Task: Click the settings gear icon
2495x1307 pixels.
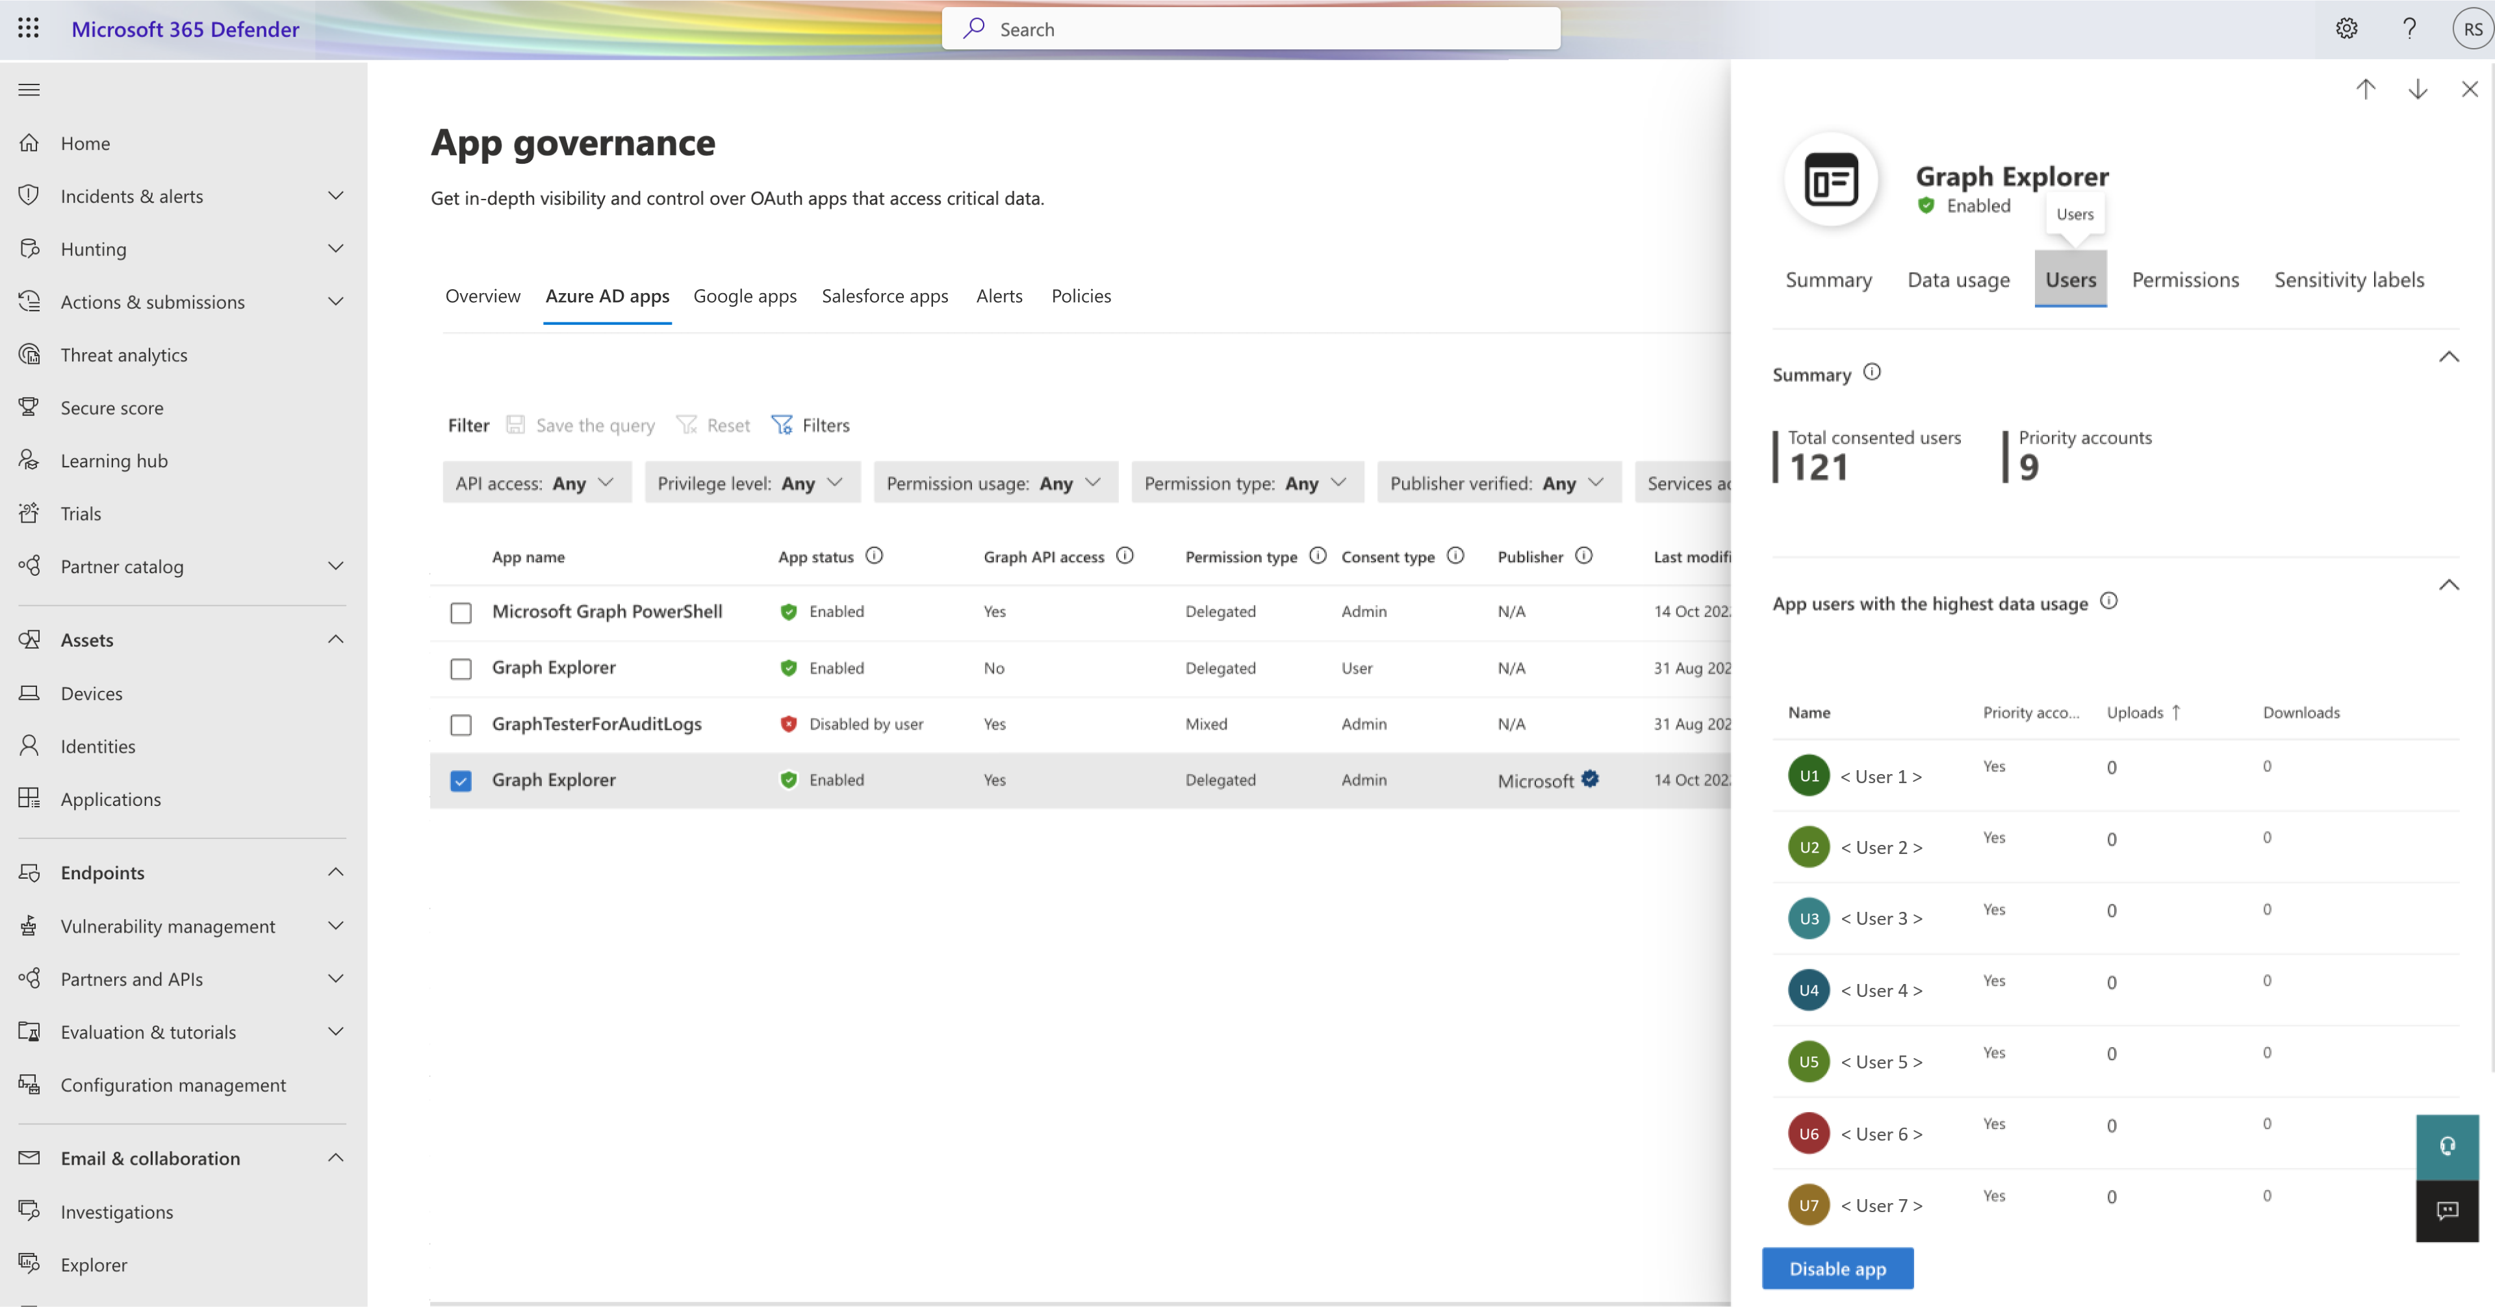Action: [x=2346, y=28]
